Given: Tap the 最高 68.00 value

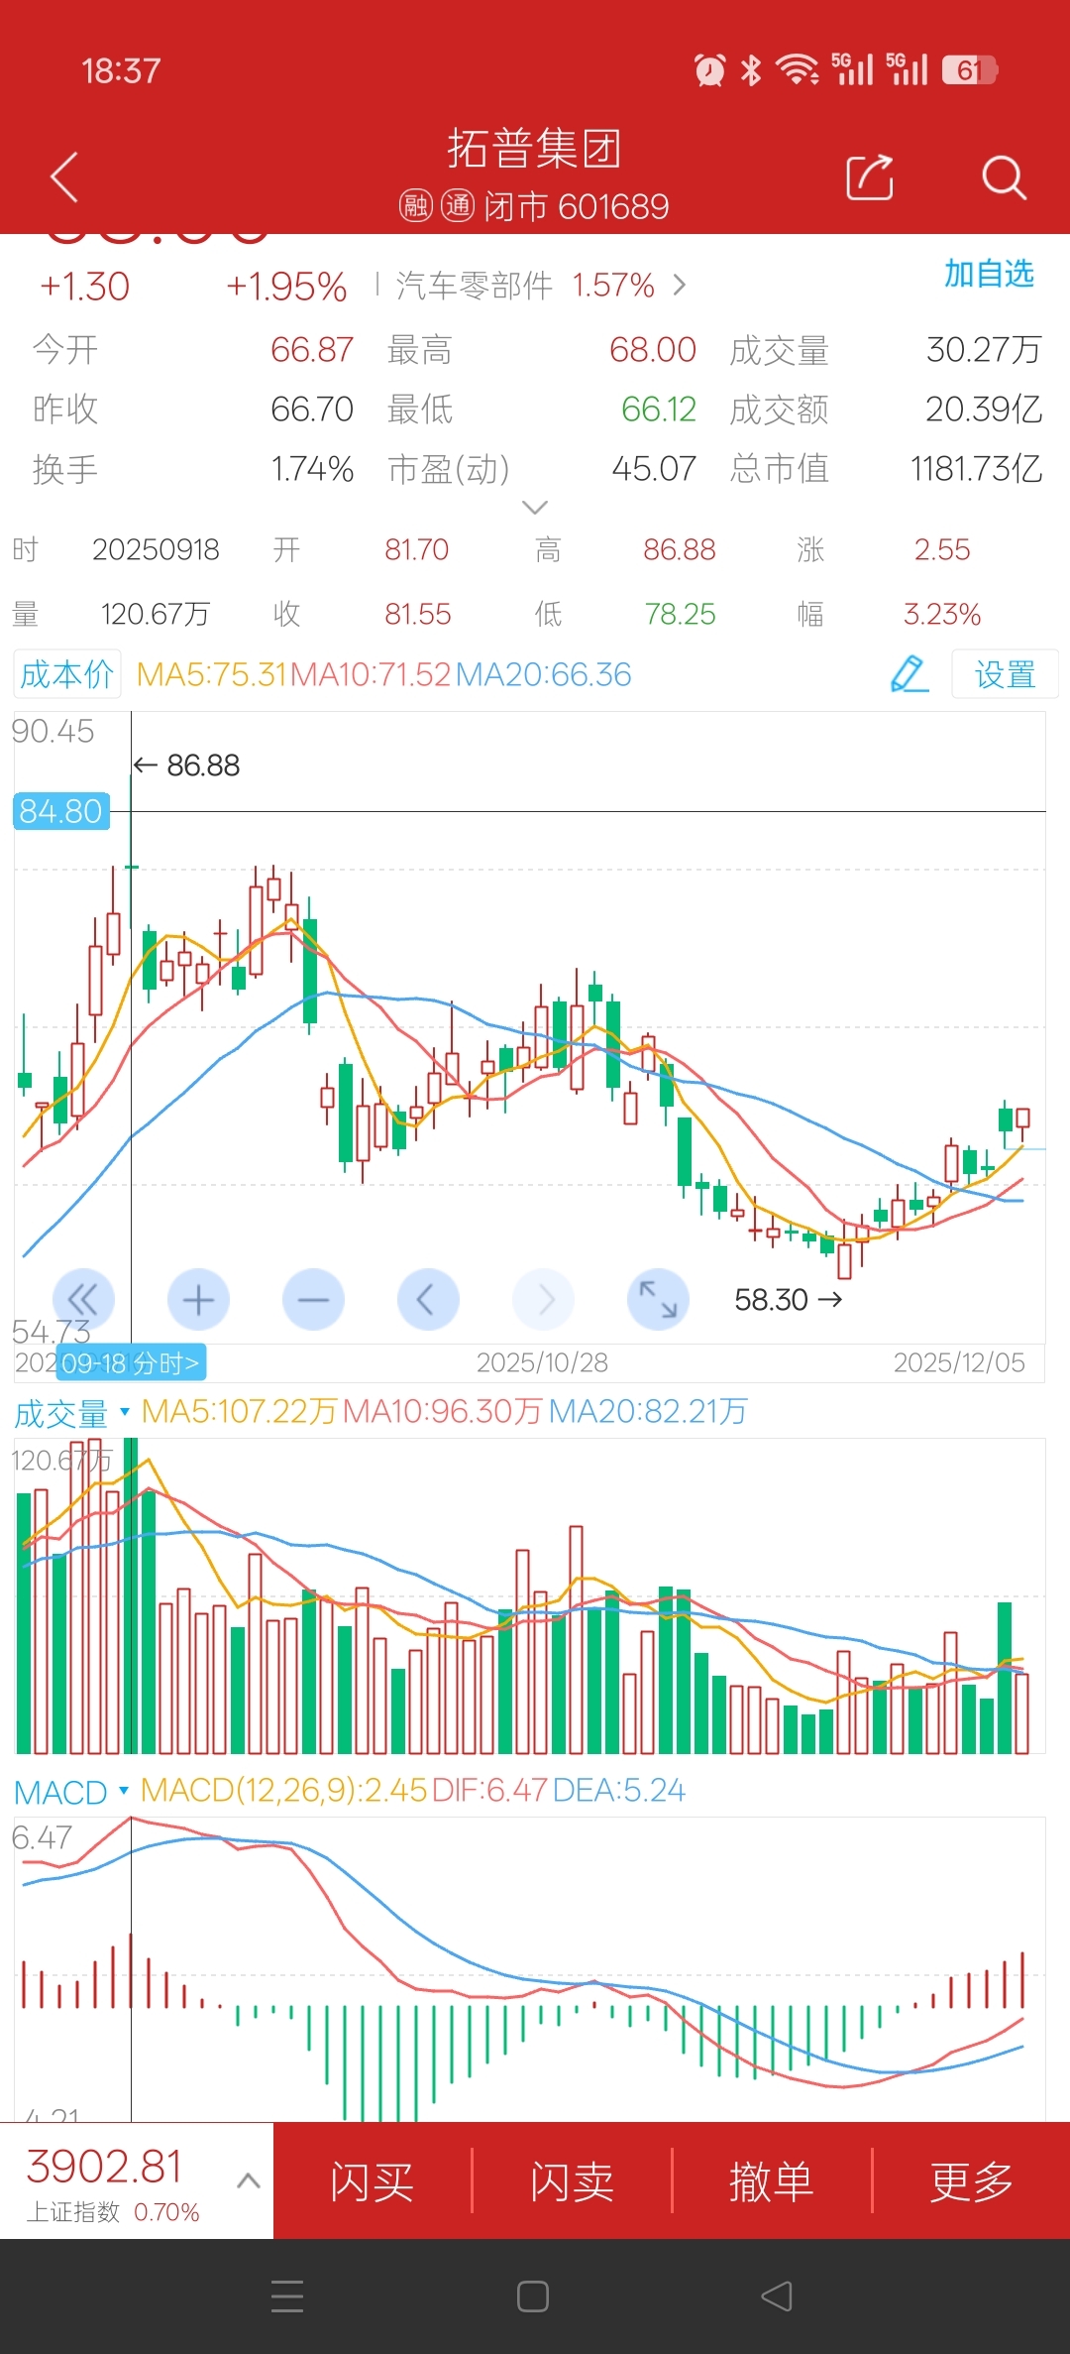Looking at the screenshot, I should click(653, 349).
